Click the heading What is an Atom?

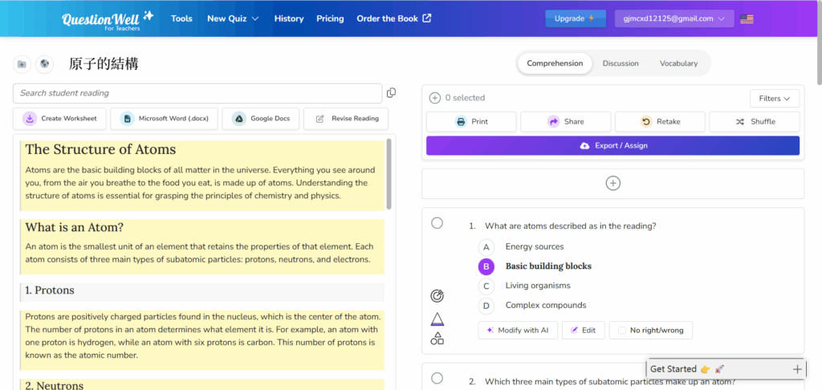pyautogui.click(x=74, y=228)
